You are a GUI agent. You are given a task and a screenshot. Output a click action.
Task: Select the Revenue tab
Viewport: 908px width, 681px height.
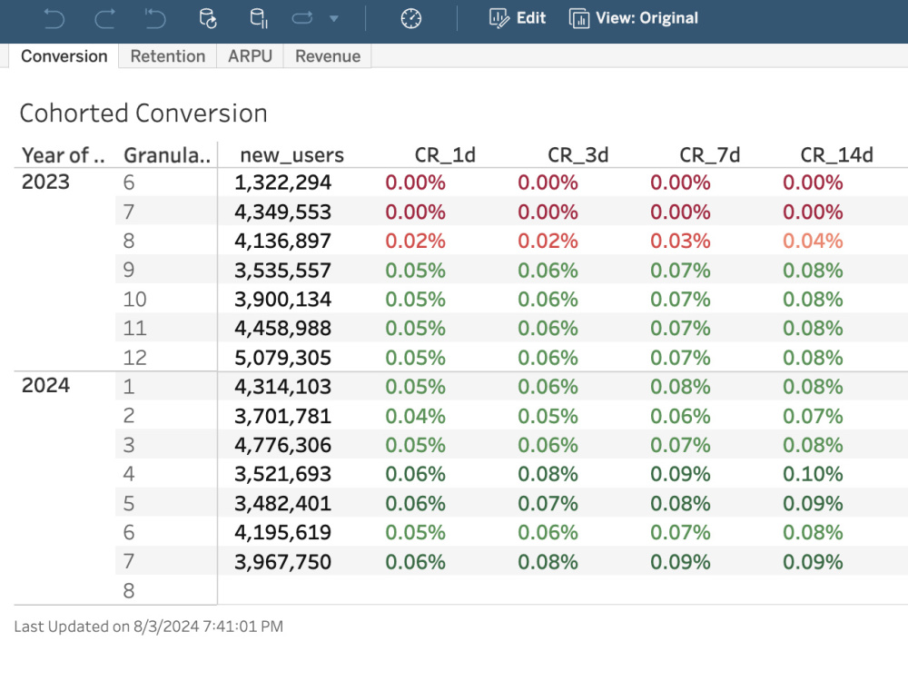(327, 56)
